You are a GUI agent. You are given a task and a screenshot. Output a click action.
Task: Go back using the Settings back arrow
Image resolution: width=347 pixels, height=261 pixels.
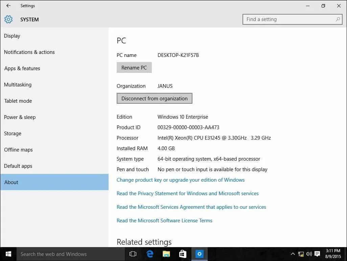pos(8,5)
